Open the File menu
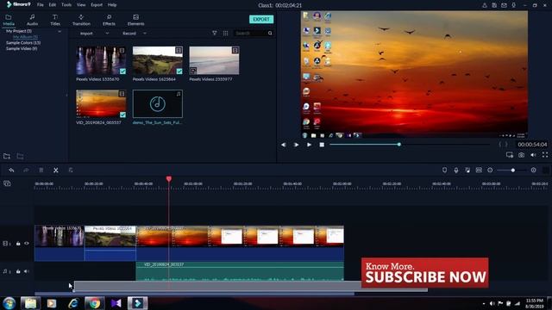The width and height of the screenshot is (552, 310). click(41, 5)
